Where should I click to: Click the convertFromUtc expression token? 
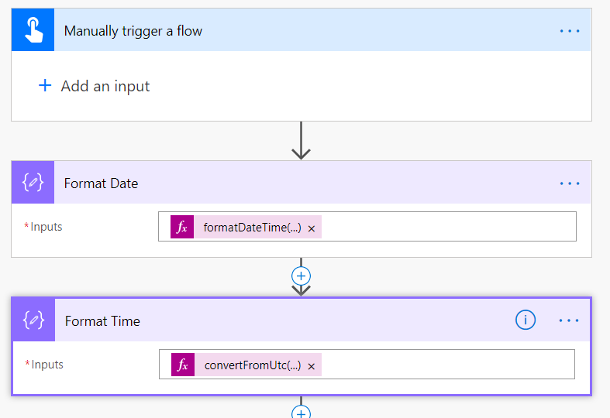[x=253, y=365]
